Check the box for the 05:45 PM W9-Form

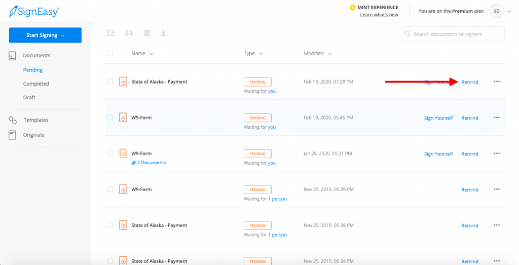pyautogui.click(x=110, y=118)
